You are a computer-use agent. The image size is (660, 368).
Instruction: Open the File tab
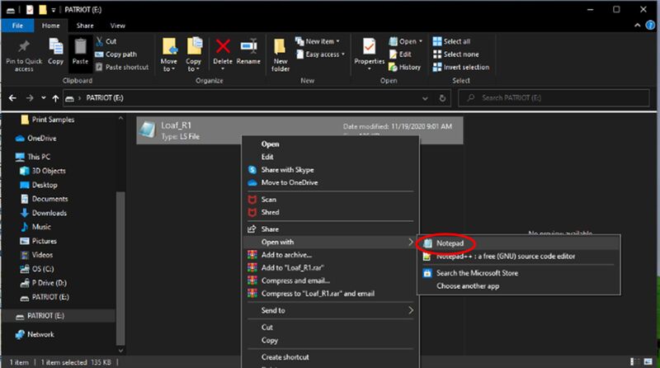pos(17,26)
